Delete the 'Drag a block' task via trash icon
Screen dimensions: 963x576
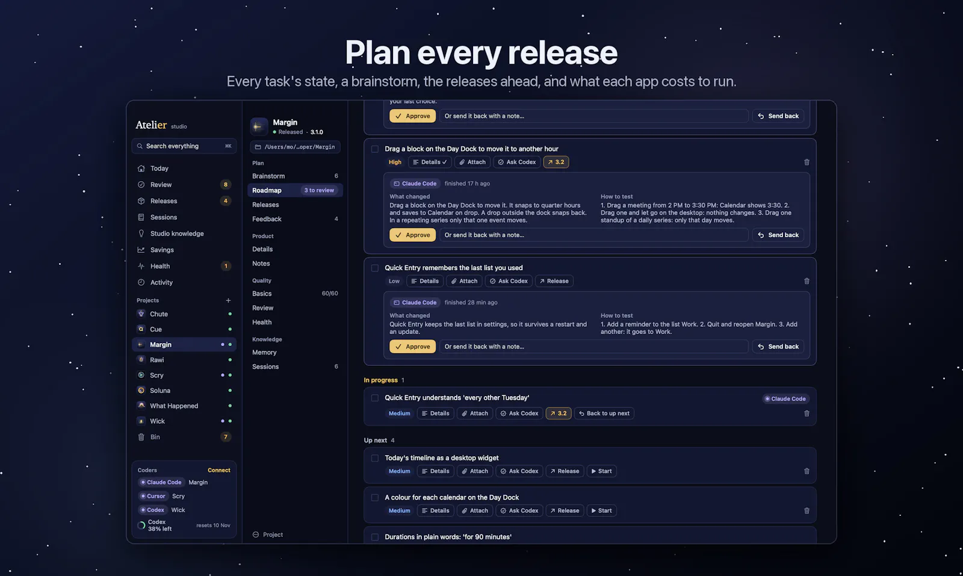[807, 162]
